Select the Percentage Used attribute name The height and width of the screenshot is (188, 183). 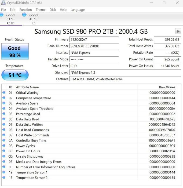28,114
